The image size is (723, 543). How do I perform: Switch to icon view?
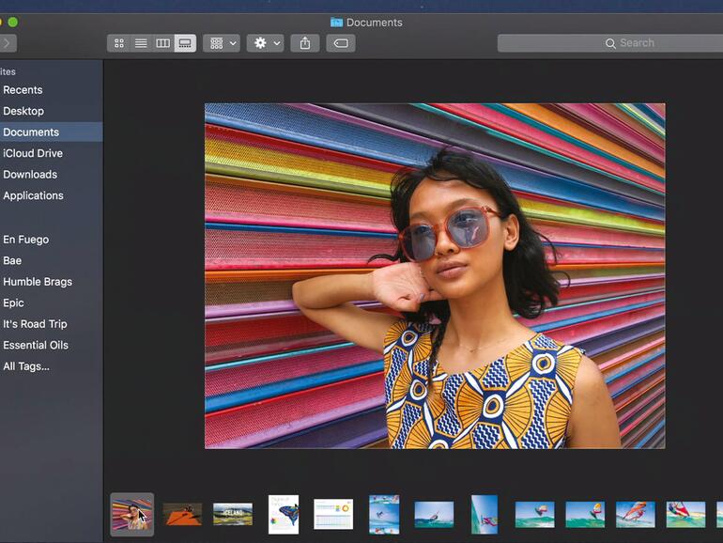coord(118,43)
